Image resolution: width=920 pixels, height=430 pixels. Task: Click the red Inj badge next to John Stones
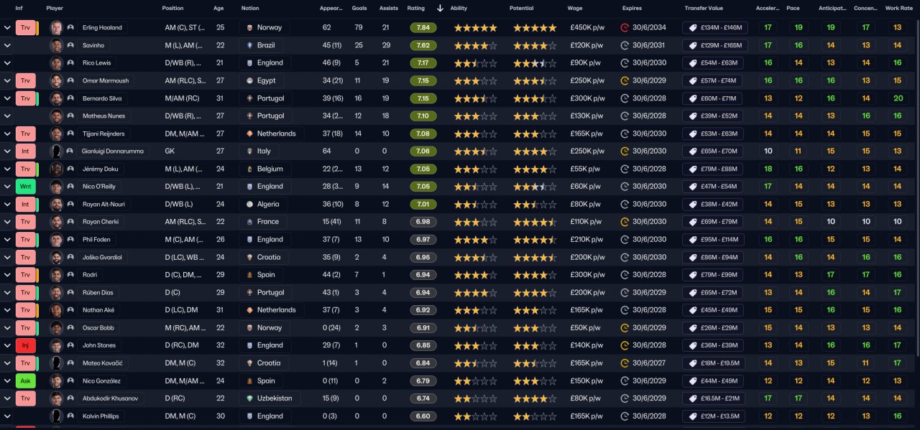coord(25,345)
